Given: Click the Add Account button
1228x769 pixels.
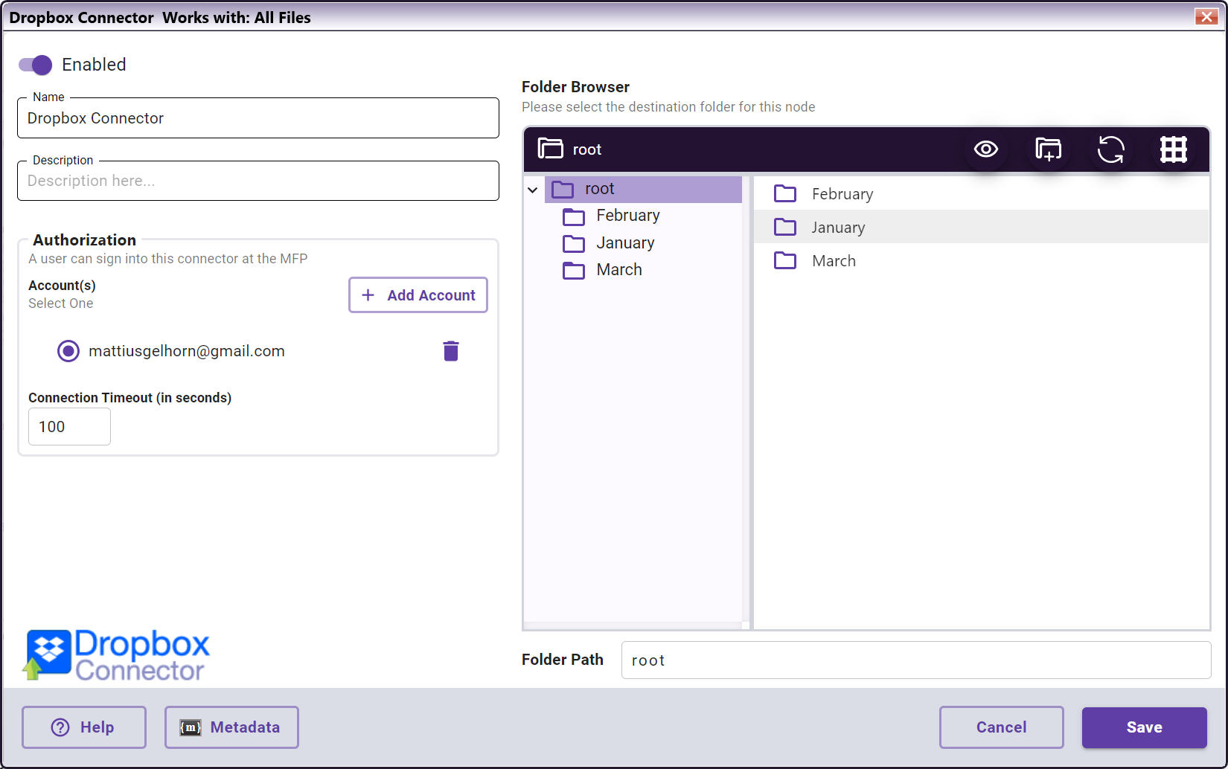Looking at the screenshot, I should pyautogui.click(x=418, y=295).
